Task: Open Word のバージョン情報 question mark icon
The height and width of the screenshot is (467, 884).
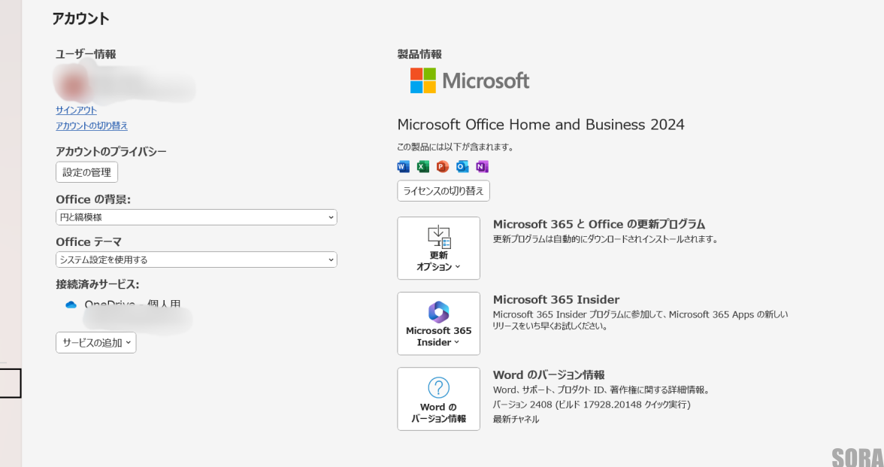Action: click(438, 387)
